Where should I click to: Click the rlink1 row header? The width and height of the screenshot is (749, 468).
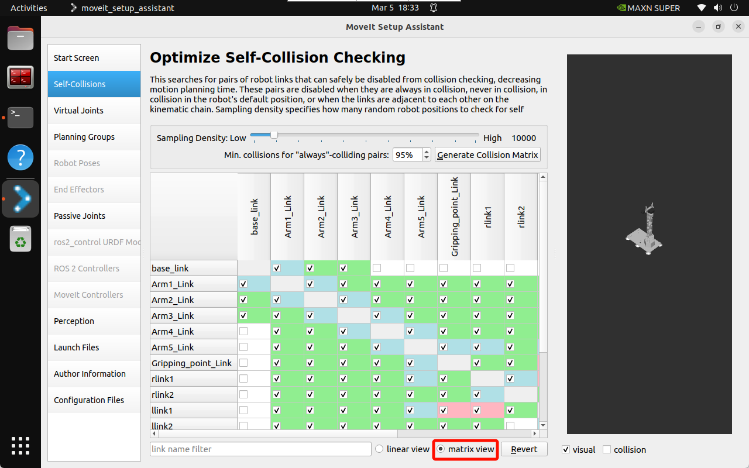point(194,378)
